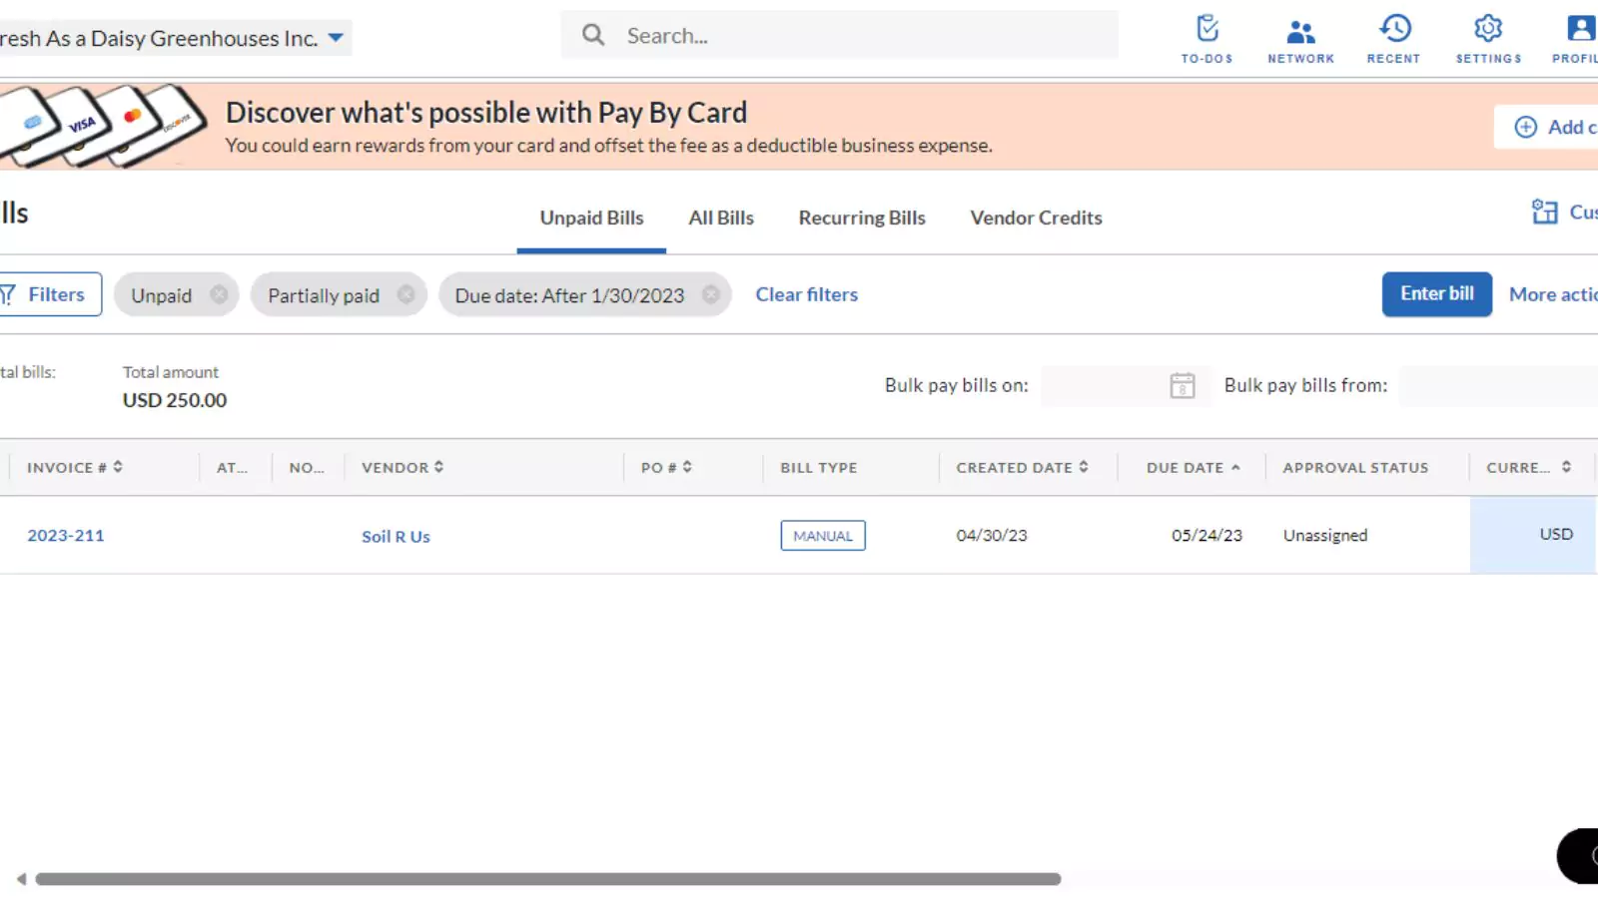
Task: Sort by Vendor column
Action: pyautogui.click(x=438, y=467)
